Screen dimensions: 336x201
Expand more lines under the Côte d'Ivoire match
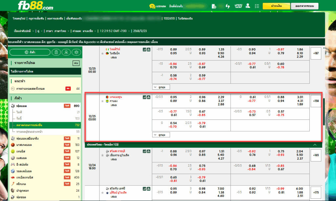coord(161,87)
